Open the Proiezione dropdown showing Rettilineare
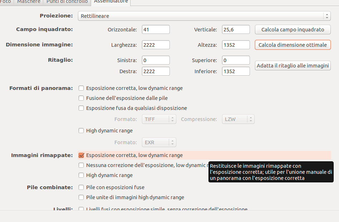The image size is (339, 222). [x=204, y=16]
